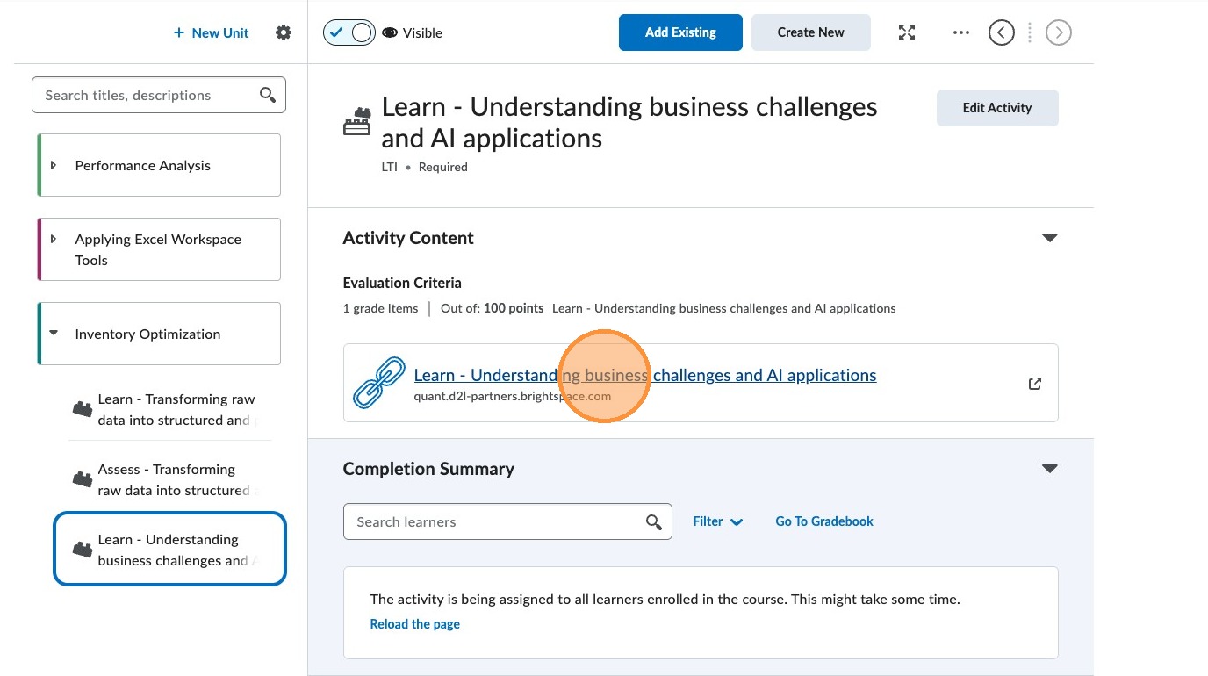The image size is (1208, 676).
Task: Toggle the activity visibility switch
Action: (x=349, y=32)
